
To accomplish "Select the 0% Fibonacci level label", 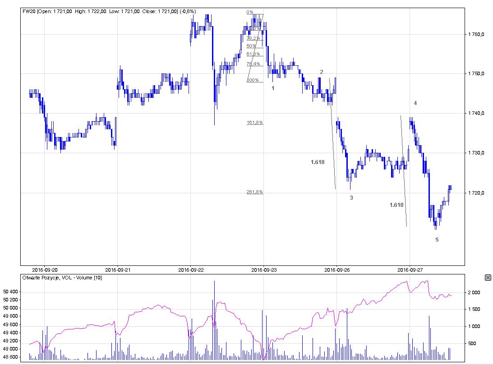I will (250, 12).
